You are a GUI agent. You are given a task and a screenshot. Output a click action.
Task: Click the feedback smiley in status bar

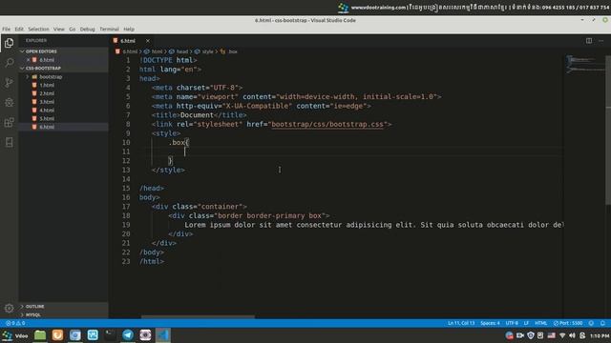[x=591, y=323]
